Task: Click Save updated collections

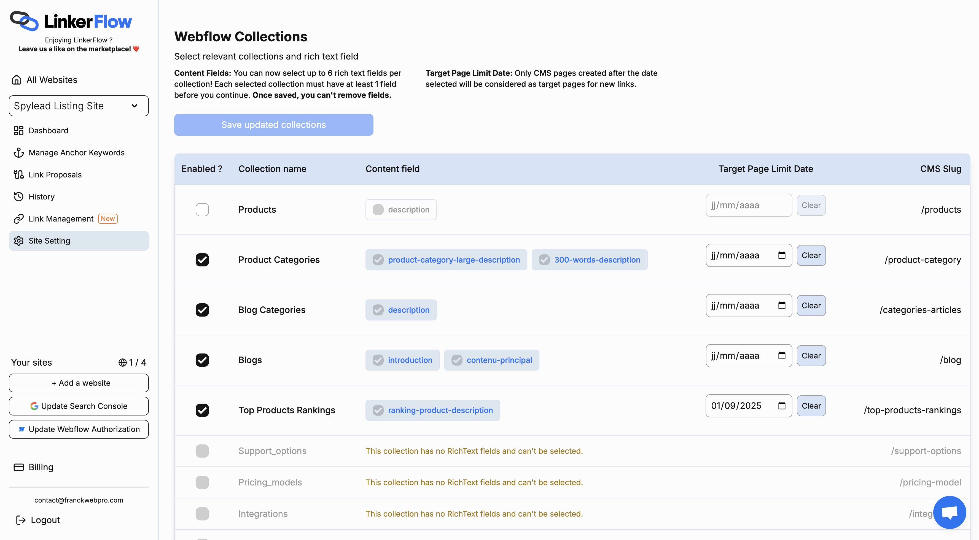Action: (x=273, y=125)
